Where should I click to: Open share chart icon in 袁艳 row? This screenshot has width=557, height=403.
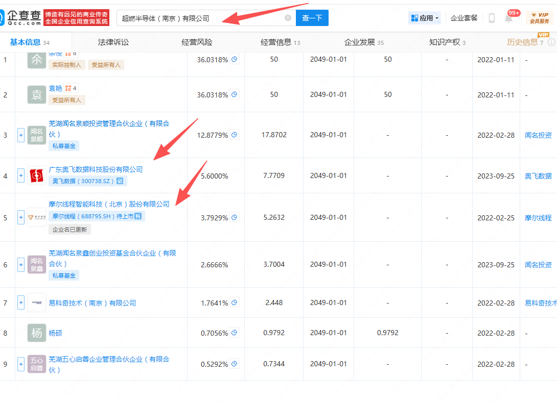[x=235, y=94]
